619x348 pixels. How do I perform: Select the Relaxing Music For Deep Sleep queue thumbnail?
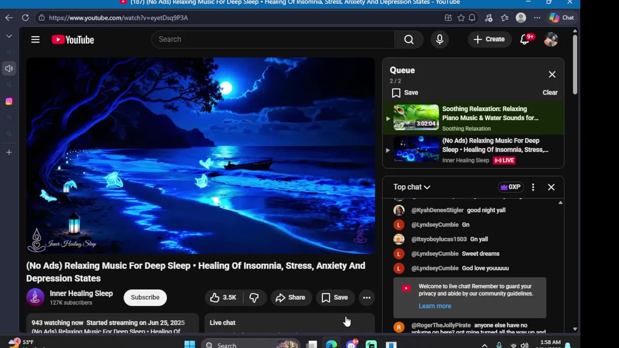coord(416,149)
